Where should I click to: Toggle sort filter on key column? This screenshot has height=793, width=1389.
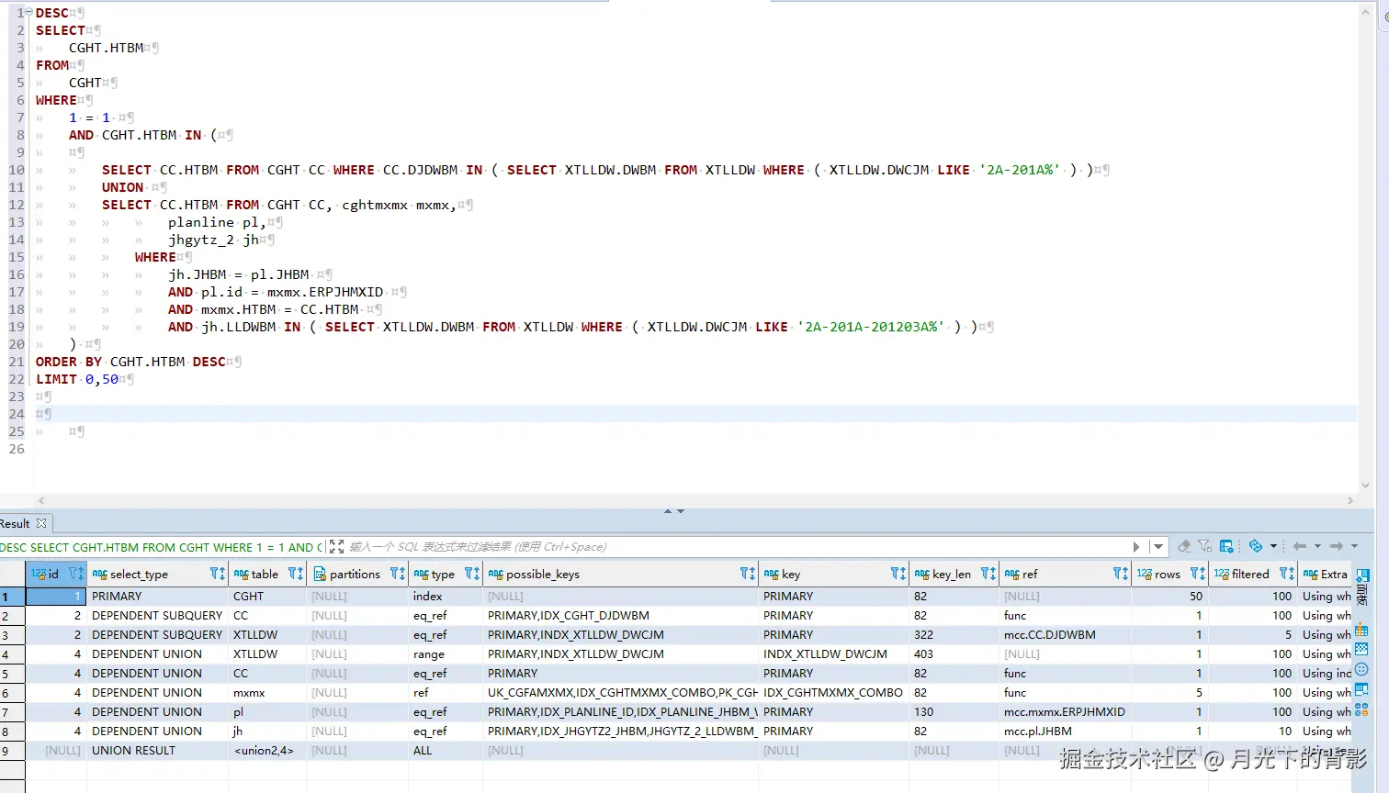[x=898, y=574]
